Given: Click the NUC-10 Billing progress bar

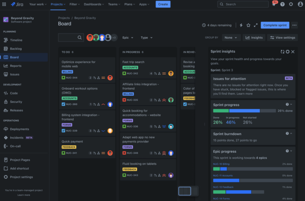Looking at the screenshot, I should tap(253, 169).
